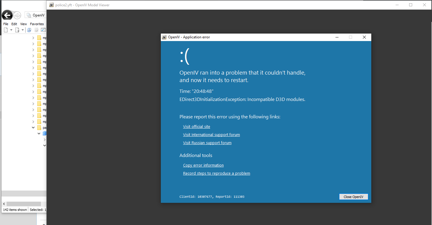The width and height of the screenshot is (432, 225).
Task: Open dropdown arrow next to New document icon
Action: pyautogui.click(x=11, y=30)
